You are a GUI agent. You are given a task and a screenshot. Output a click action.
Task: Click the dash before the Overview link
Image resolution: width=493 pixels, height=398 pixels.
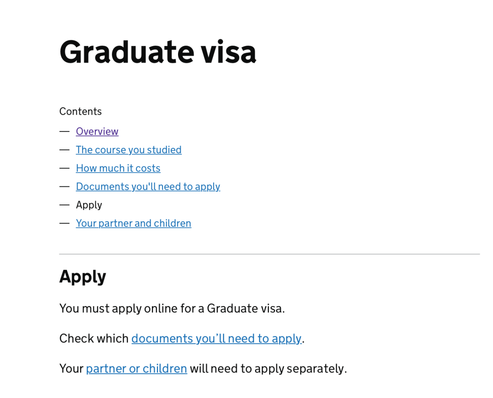coord(64,131)
